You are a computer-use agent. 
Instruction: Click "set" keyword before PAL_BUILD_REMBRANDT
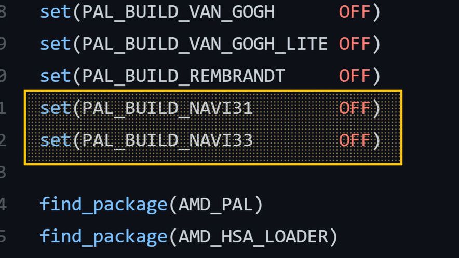(55, 76)
